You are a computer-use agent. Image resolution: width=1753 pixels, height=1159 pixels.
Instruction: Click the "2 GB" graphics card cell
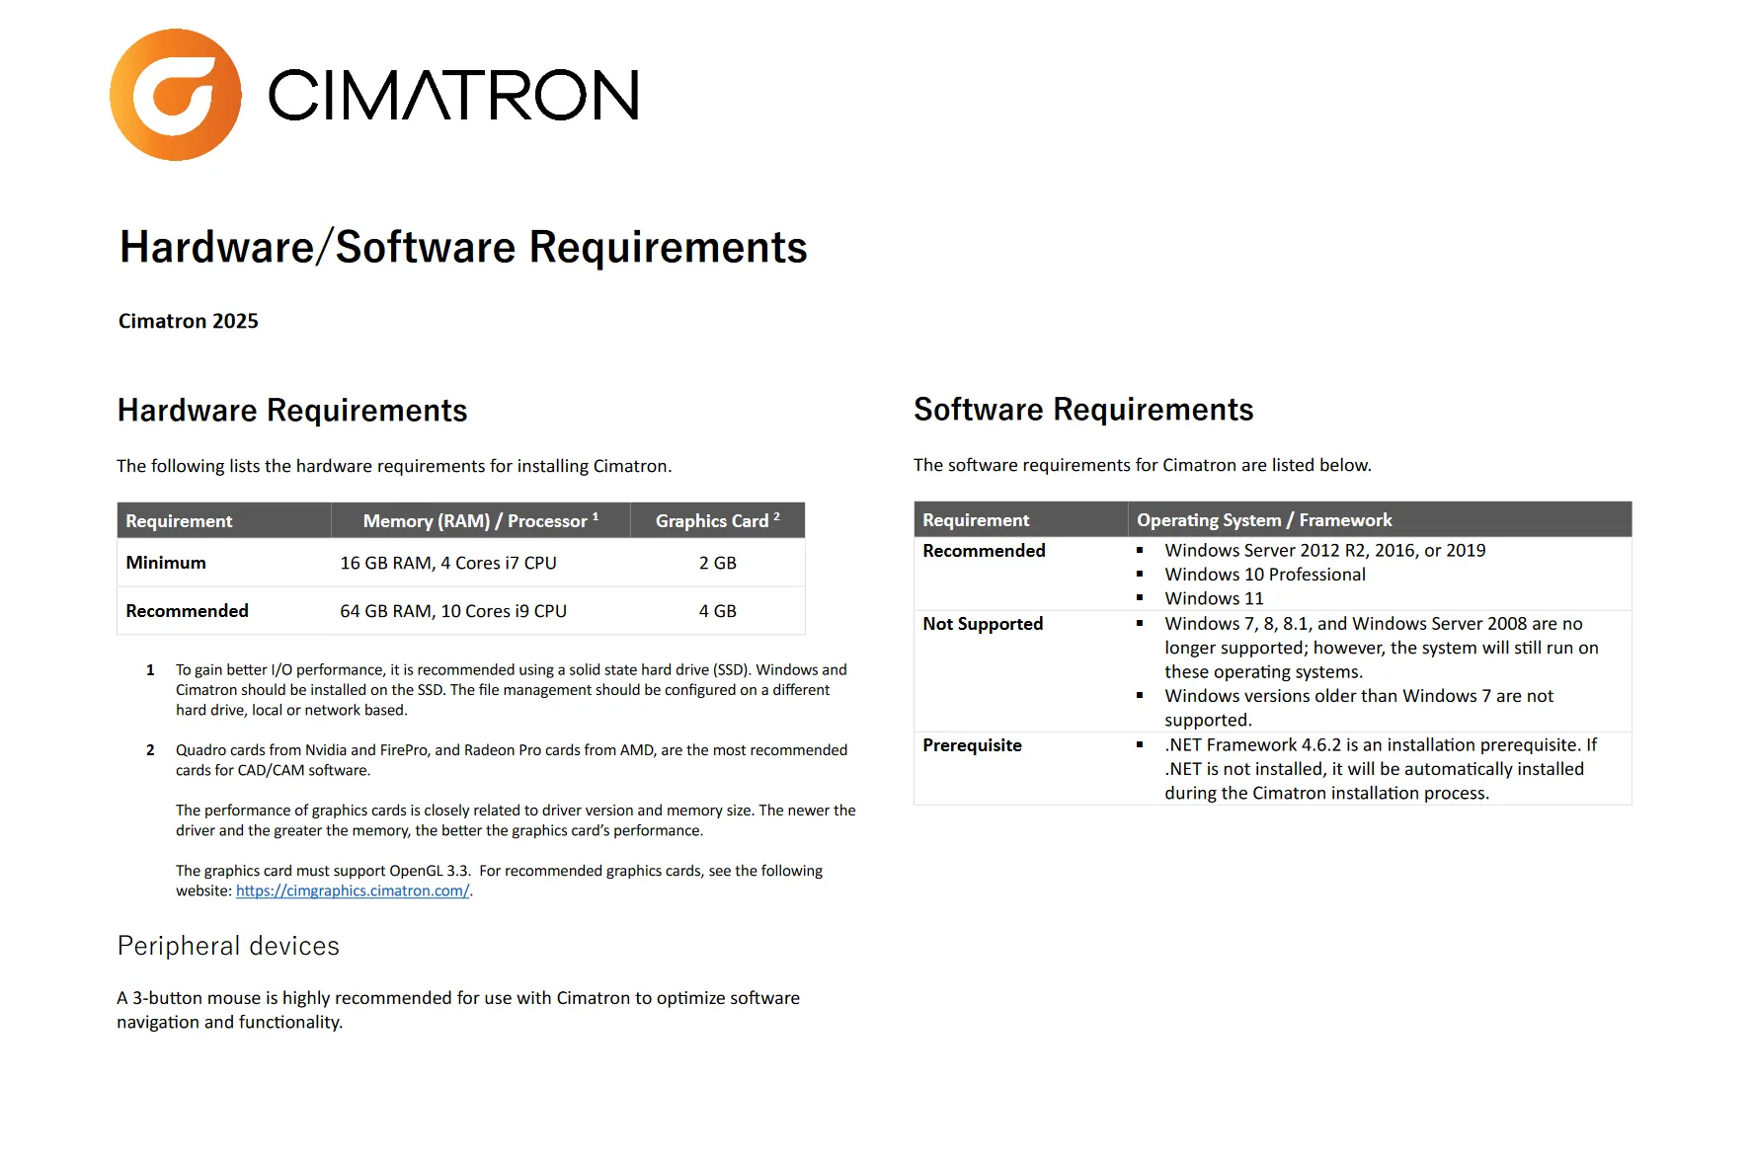pyautogui.click(x=718, y=563)
